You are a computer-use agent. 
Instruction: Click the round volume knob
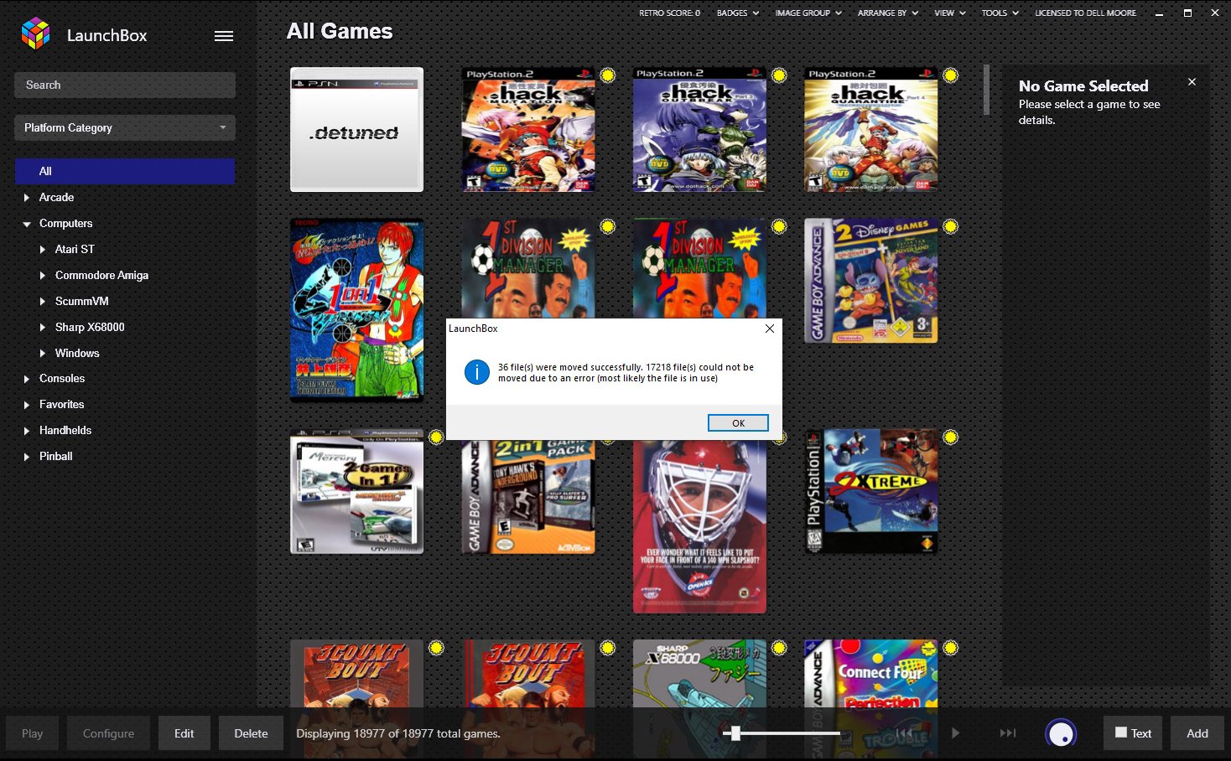(1061, 733)
